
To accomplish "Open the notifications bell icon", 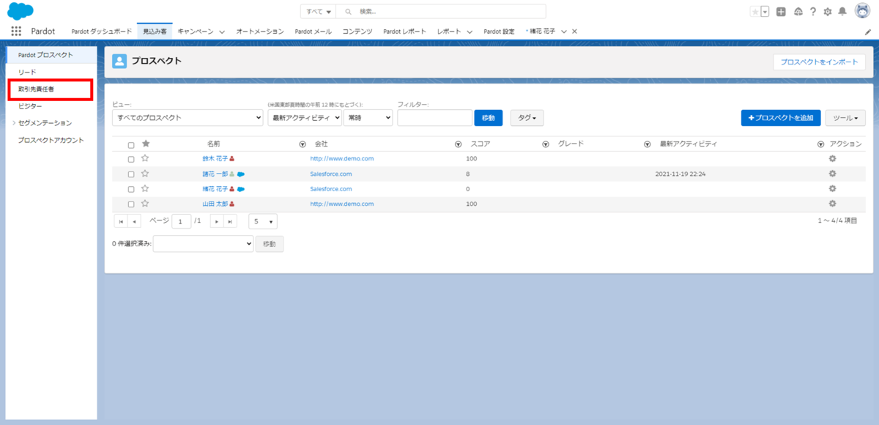I will (842, 12).
